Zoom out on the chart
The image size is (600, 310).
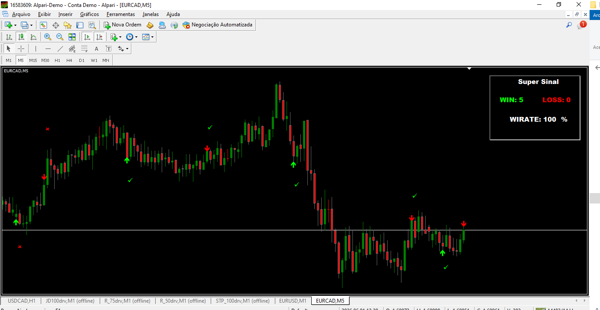[60, 37]
